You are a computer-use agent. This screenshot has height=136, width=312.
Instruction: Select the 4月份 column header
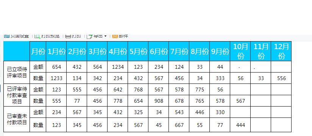click(118, 51)
